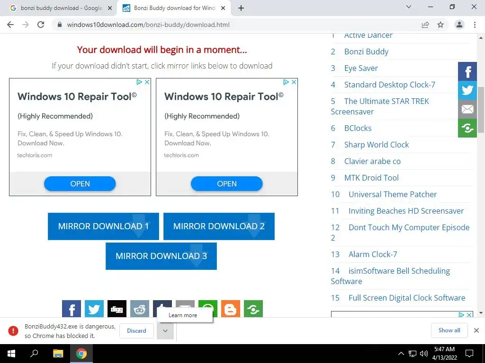Share on Reddit from bottom row
This screenshot has width=485, height=363.
tap(140, 309)
